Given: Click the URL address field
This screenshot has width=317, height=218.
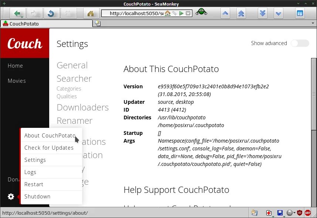Looking at the screenshot, I should pyautogui.click(x=136, y=13).
